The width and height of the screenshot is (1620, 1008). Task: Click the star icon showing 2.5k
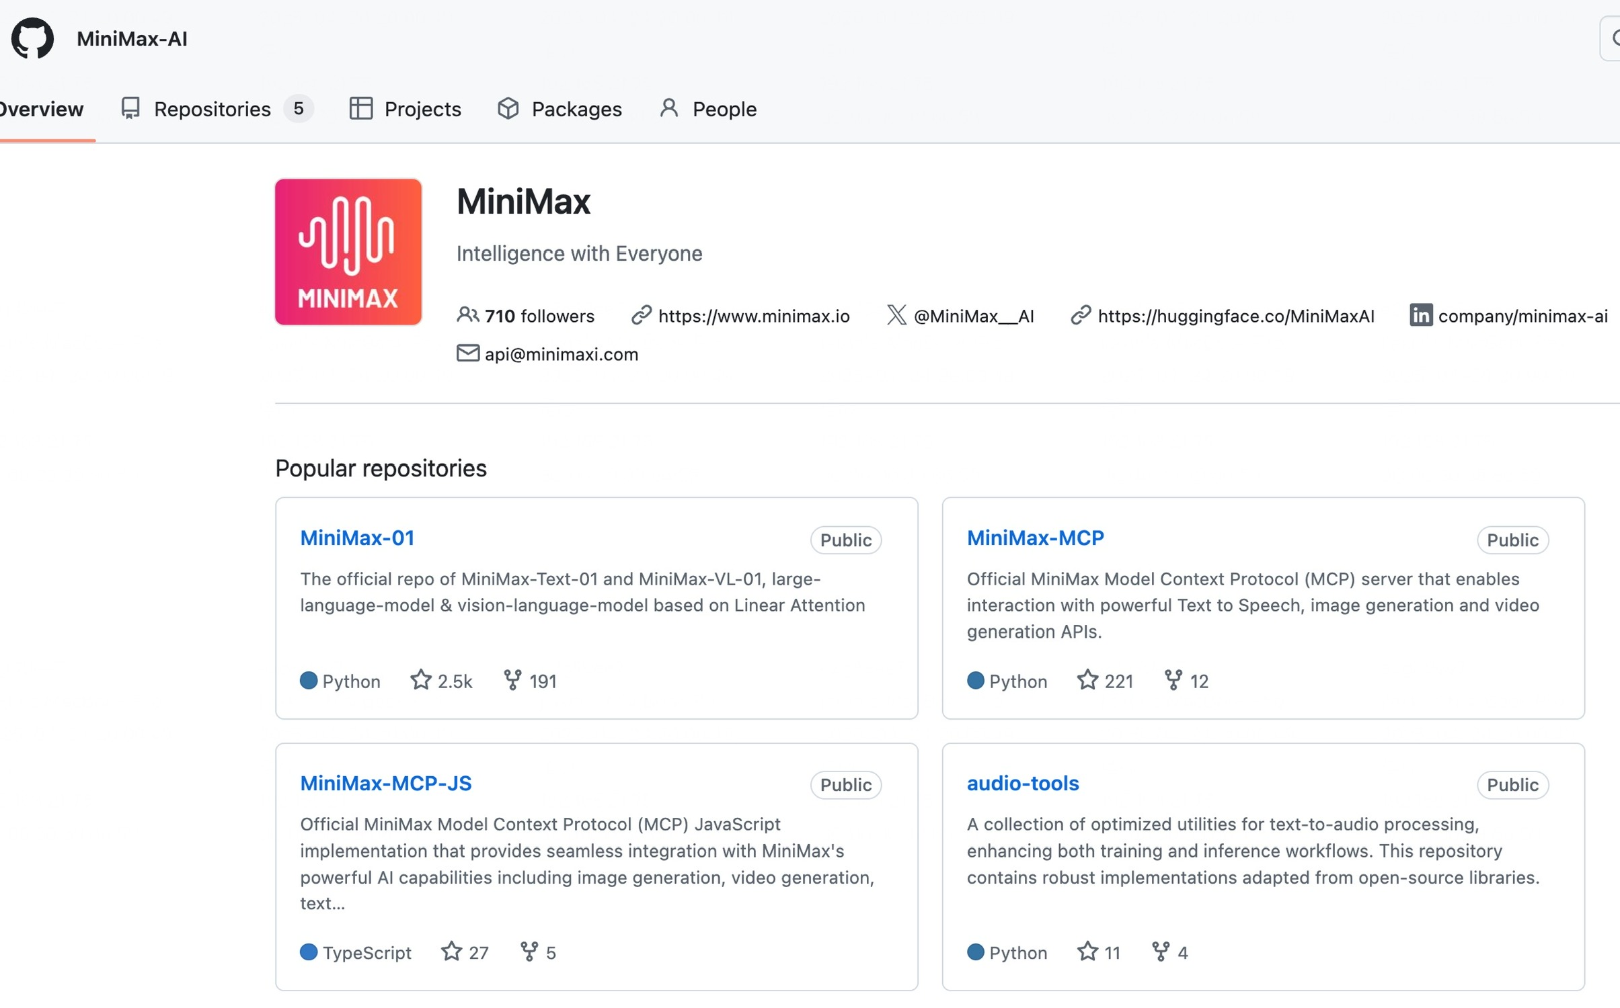[421, 680]
